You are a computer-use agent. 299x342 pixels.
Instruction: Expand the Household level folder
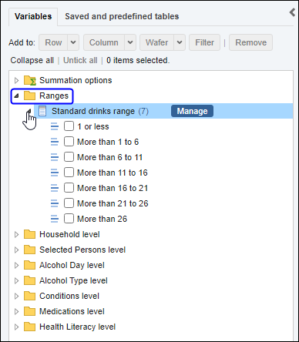coord(16,234)
